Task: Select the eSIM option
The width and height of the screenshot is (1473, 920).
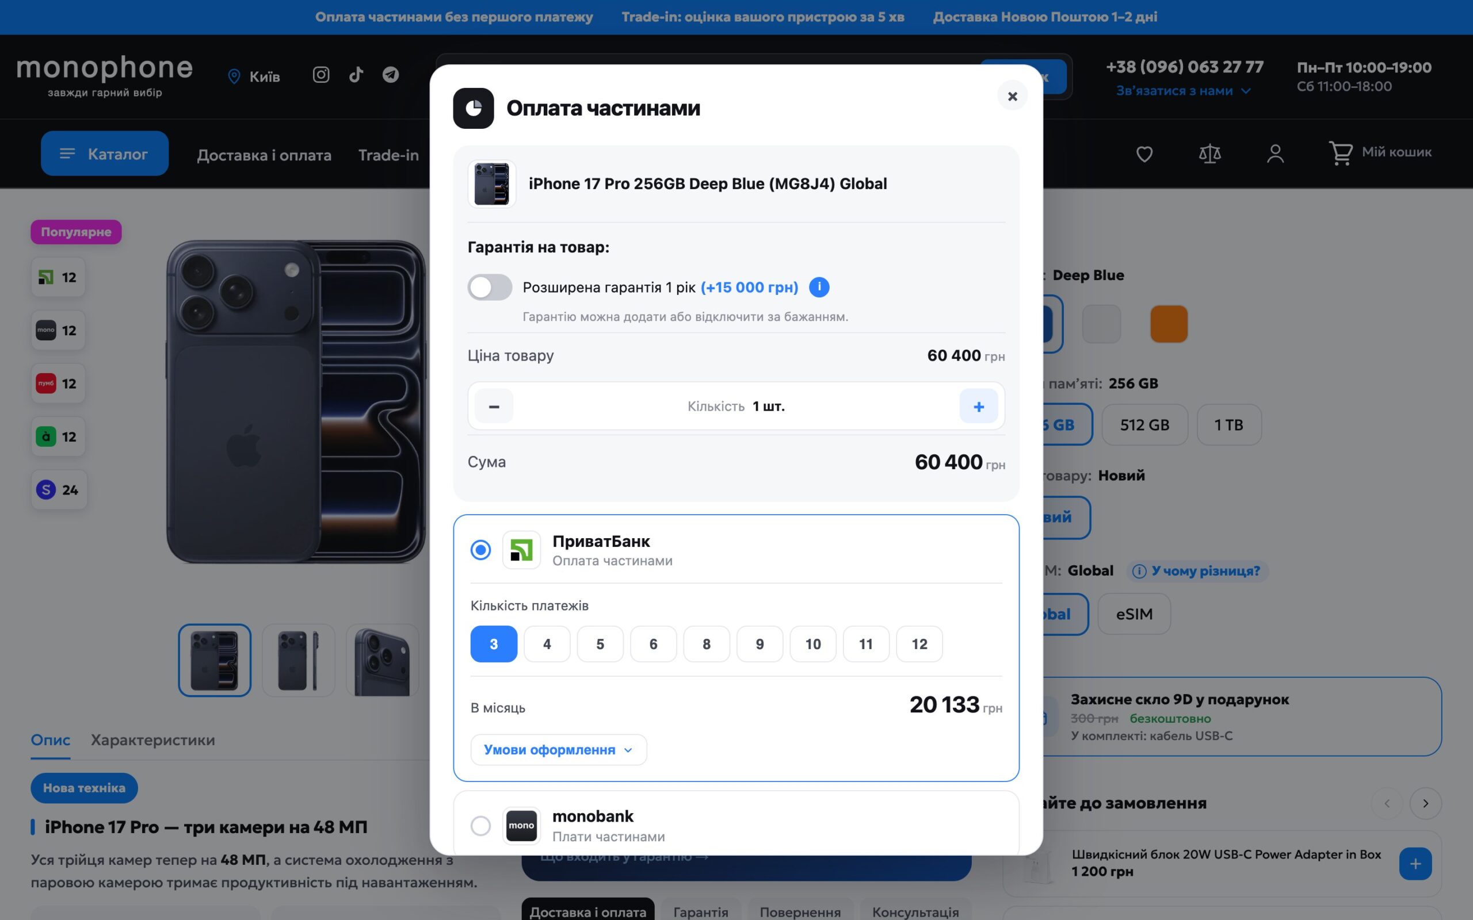Action: click(1134, 614)
